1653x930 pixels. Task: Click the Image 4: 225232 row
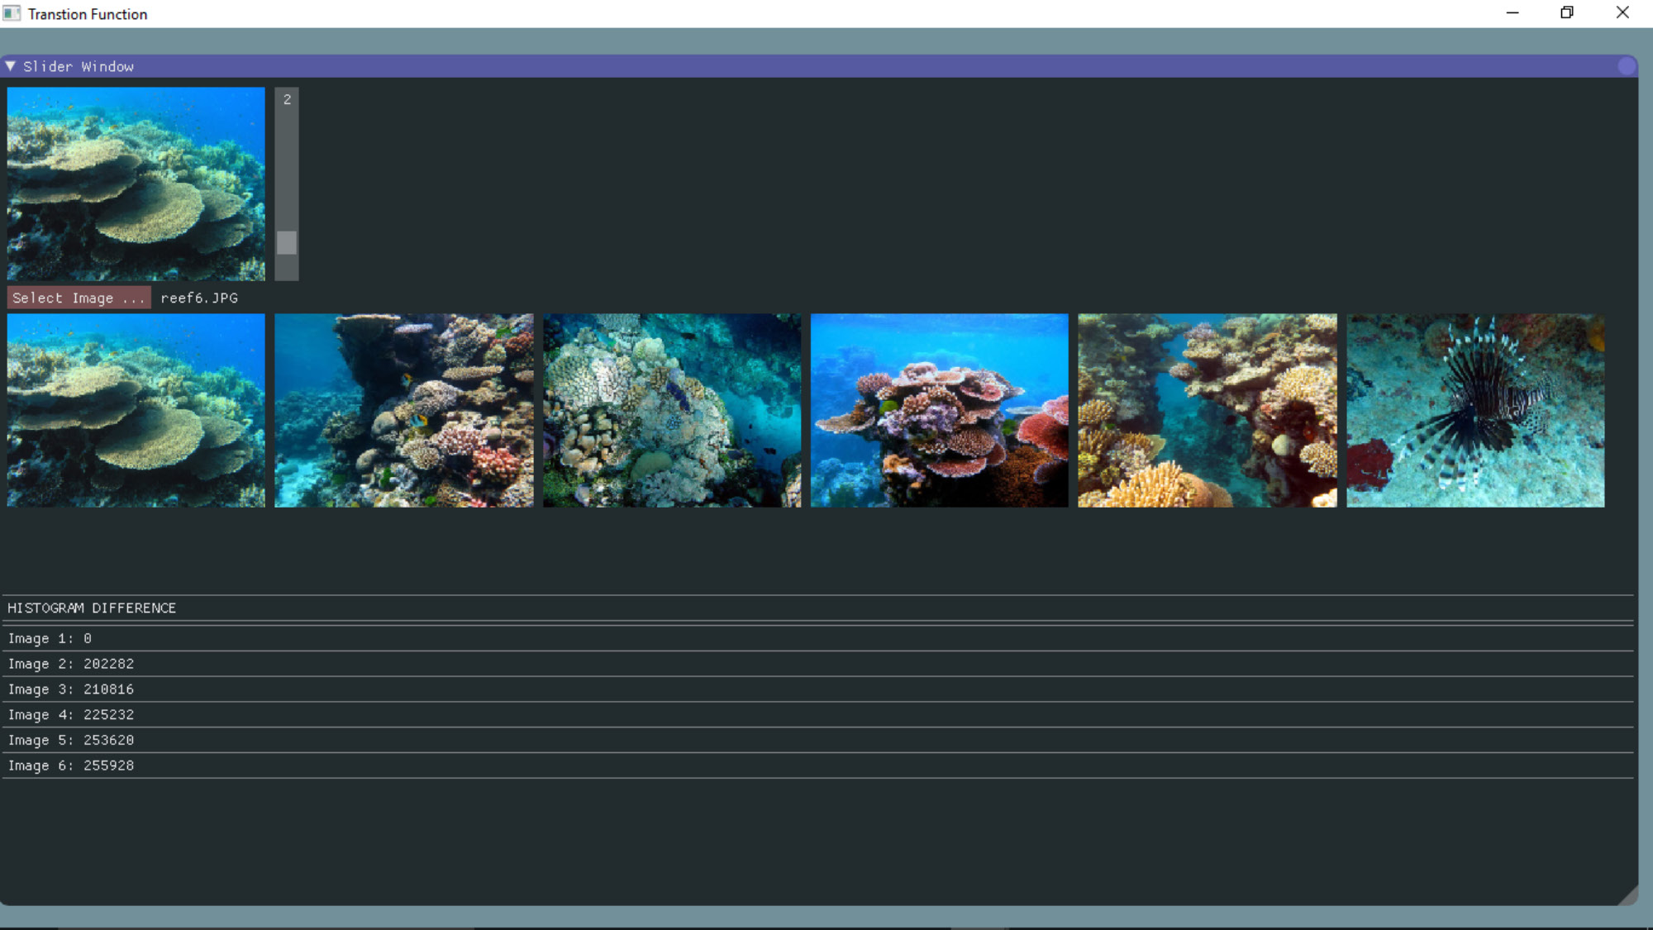[x=71, y=714]
